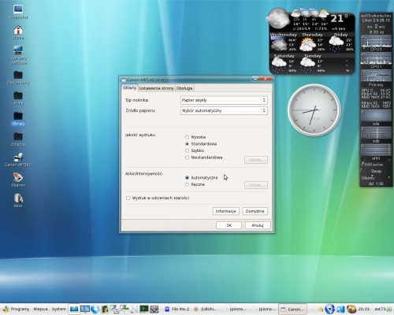Image resolution: width=394 pixels, height=315 pixels.
Task: Click the Programy menu logo icon
Action: 6,309
